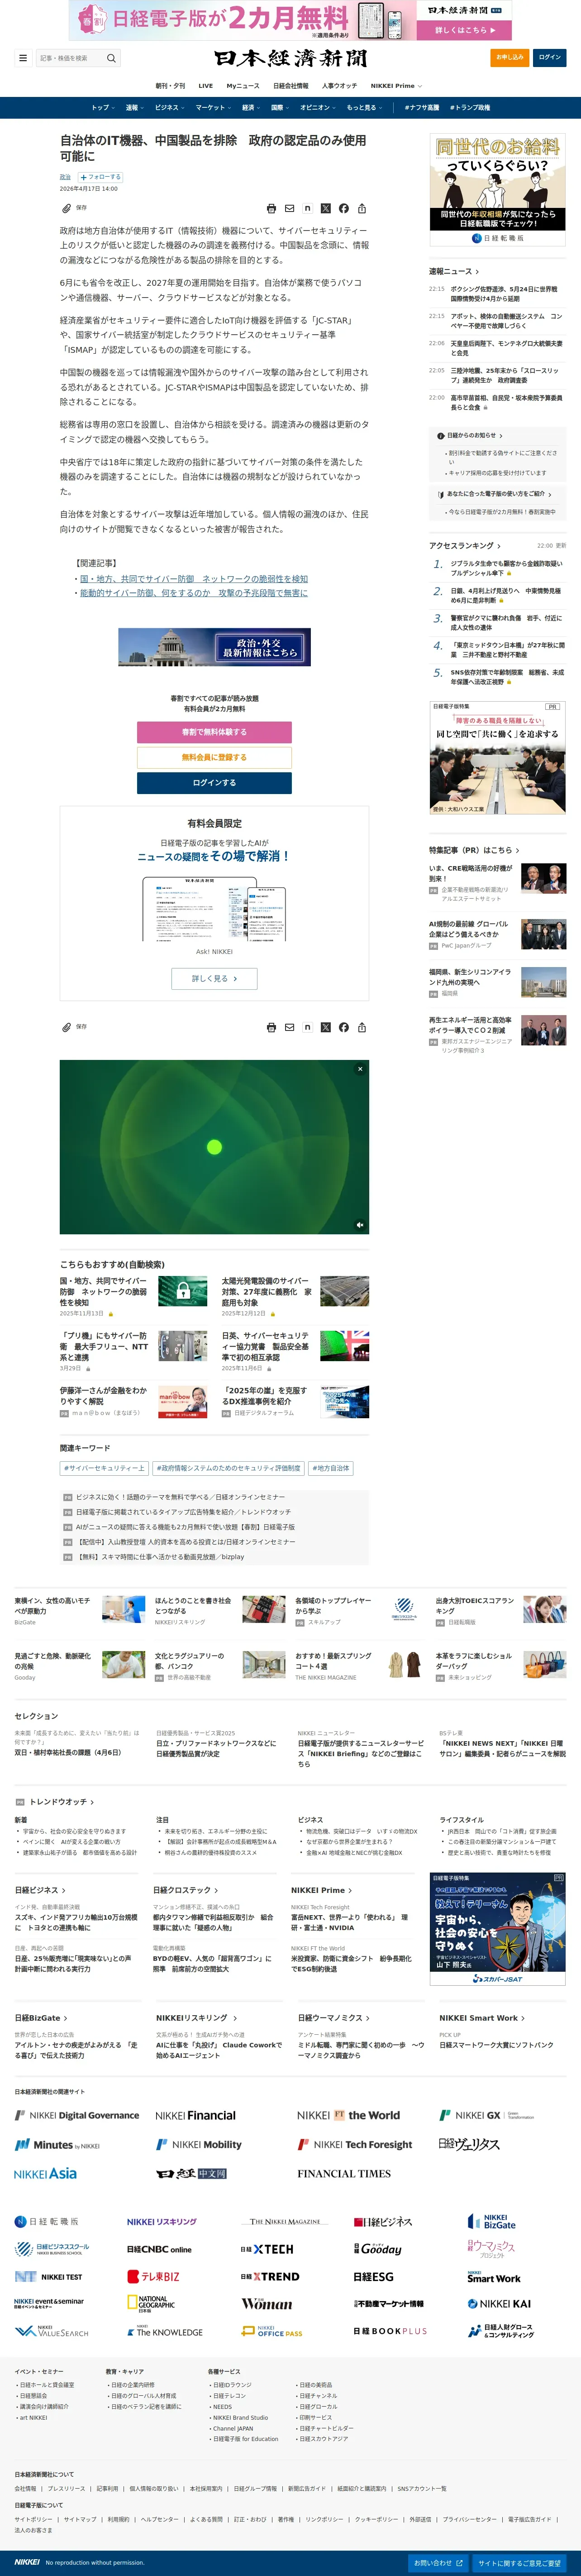
Task: Open the トレンドウオッチ section heading
Action: tap(62, 1802)
